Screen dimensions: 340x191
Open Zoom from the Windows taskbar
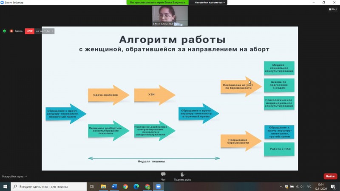pyautogui.click(x=159, y=187)
